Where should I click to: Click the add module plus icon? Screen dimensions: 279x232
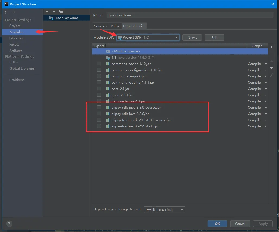[x=47, y=12]
